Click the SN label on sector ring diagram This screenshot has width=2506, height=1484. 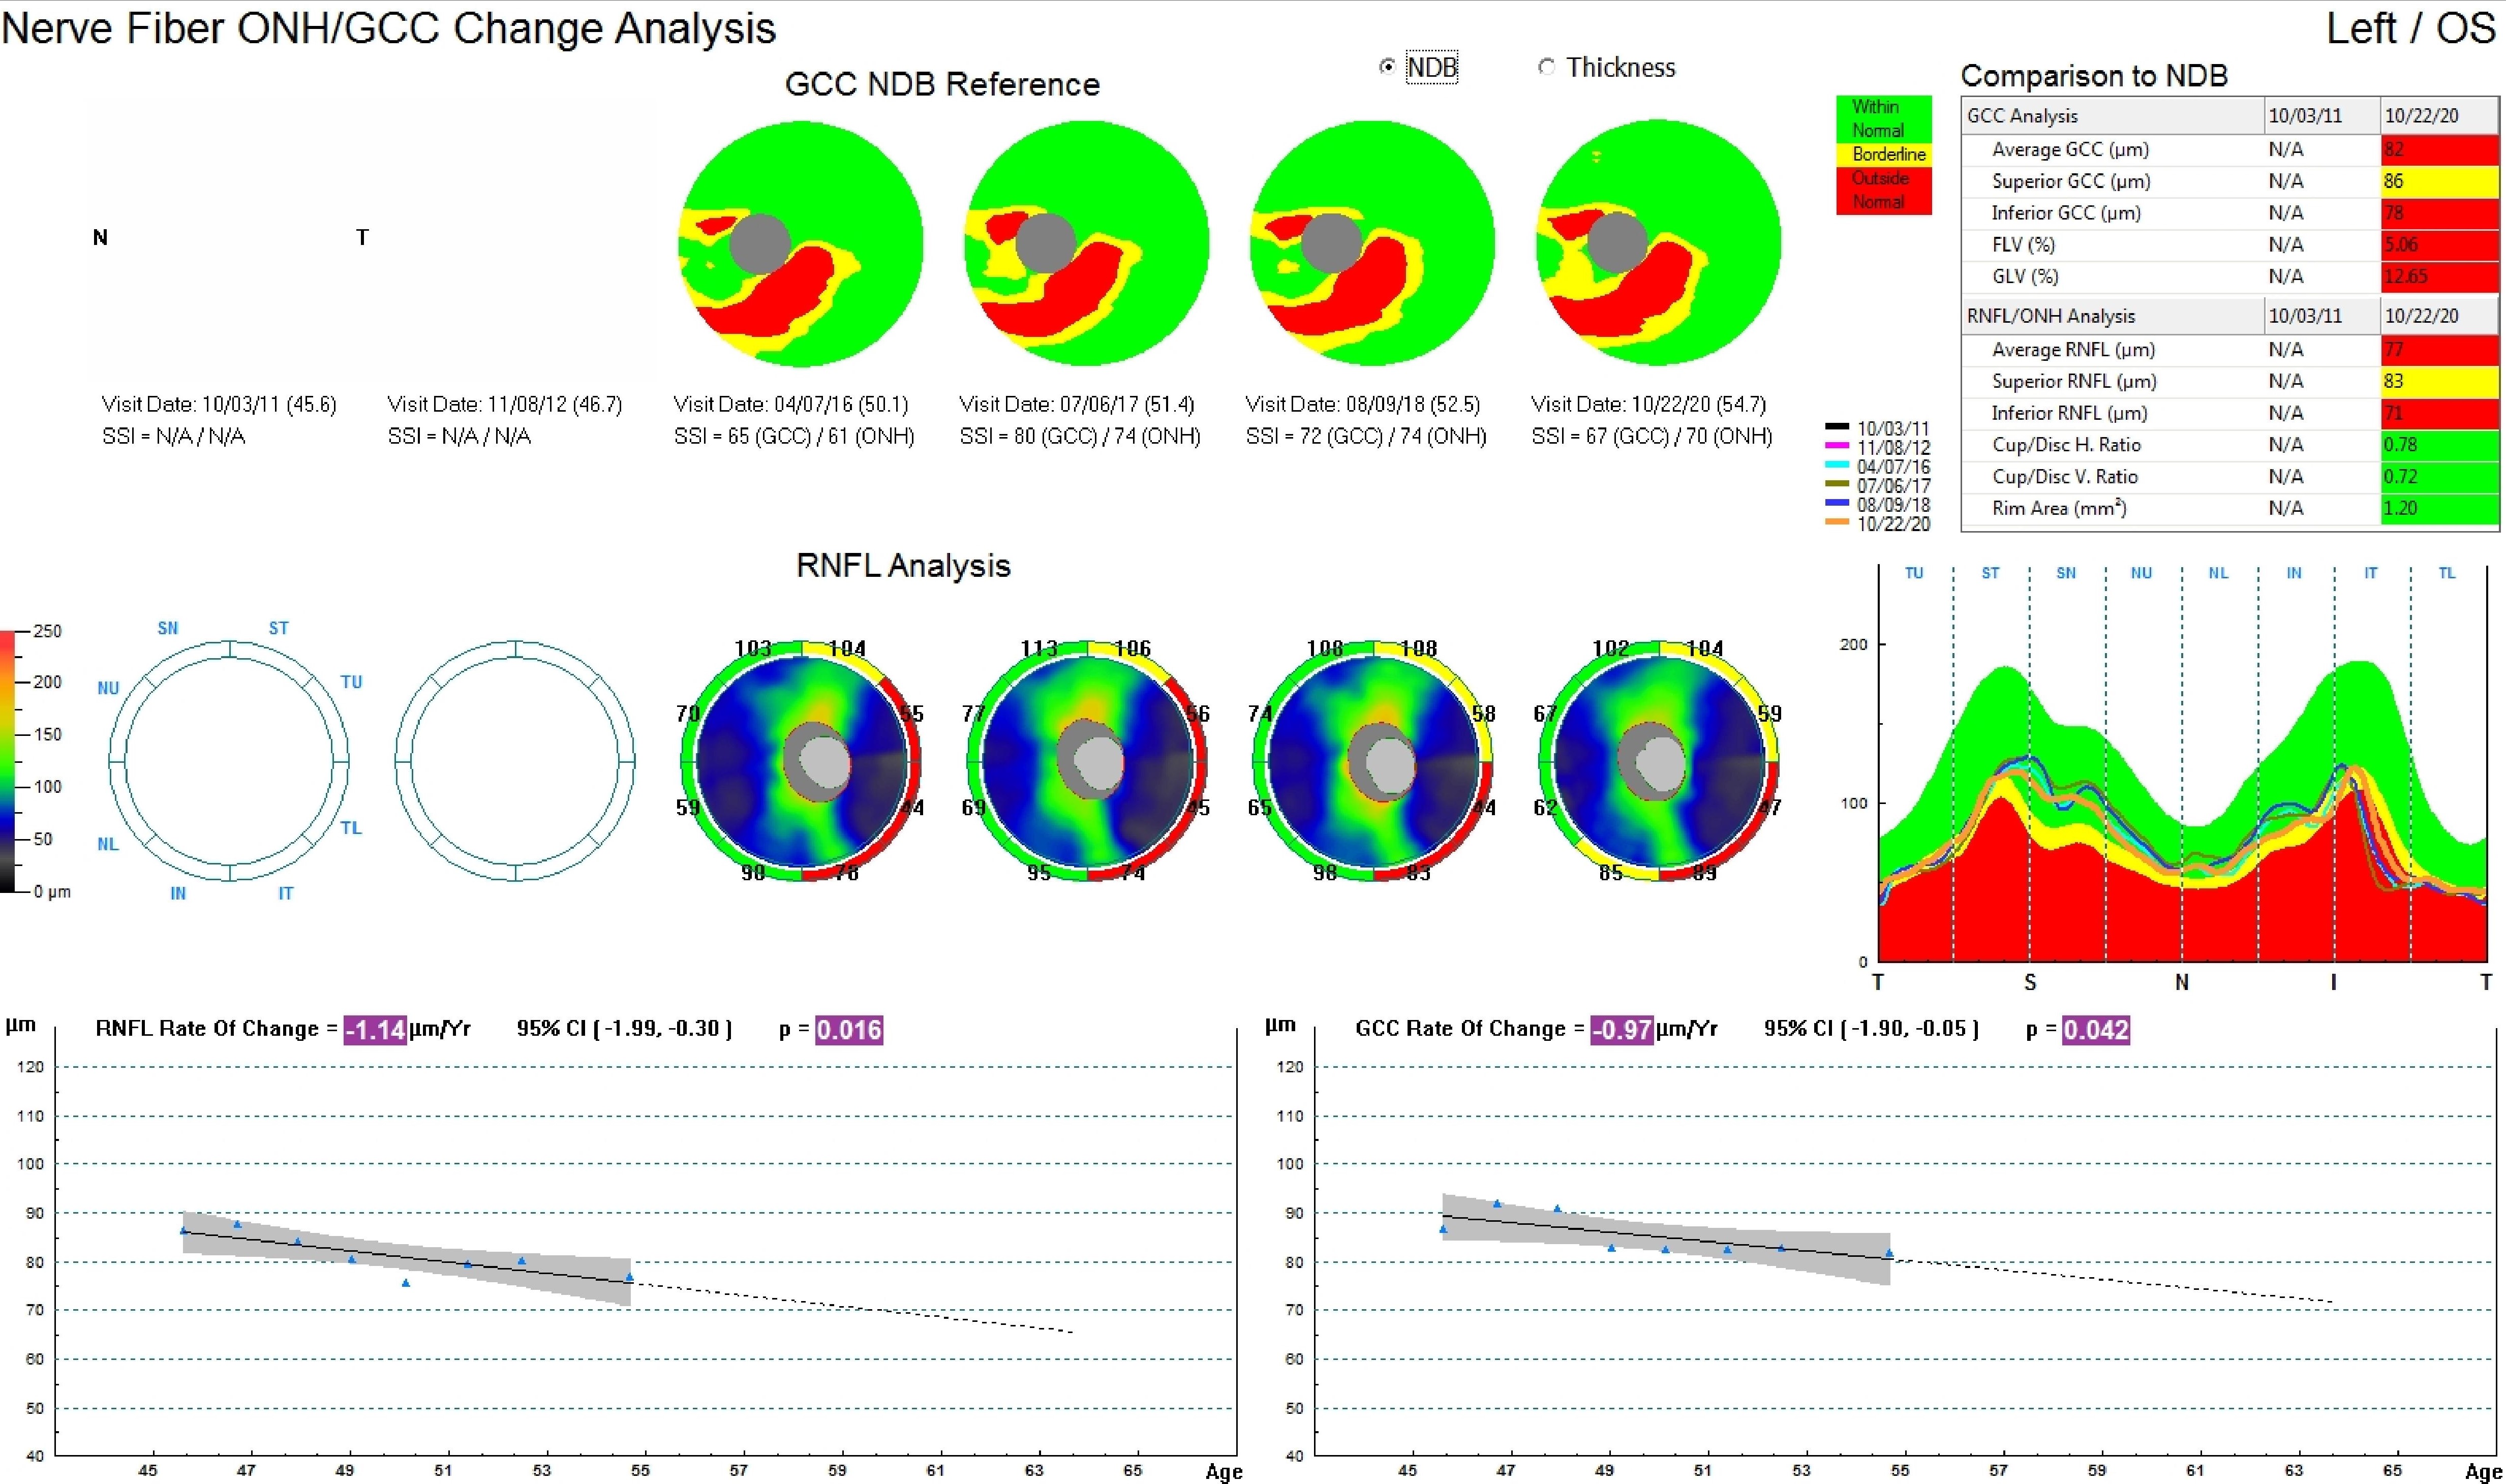tap(168, 628)
